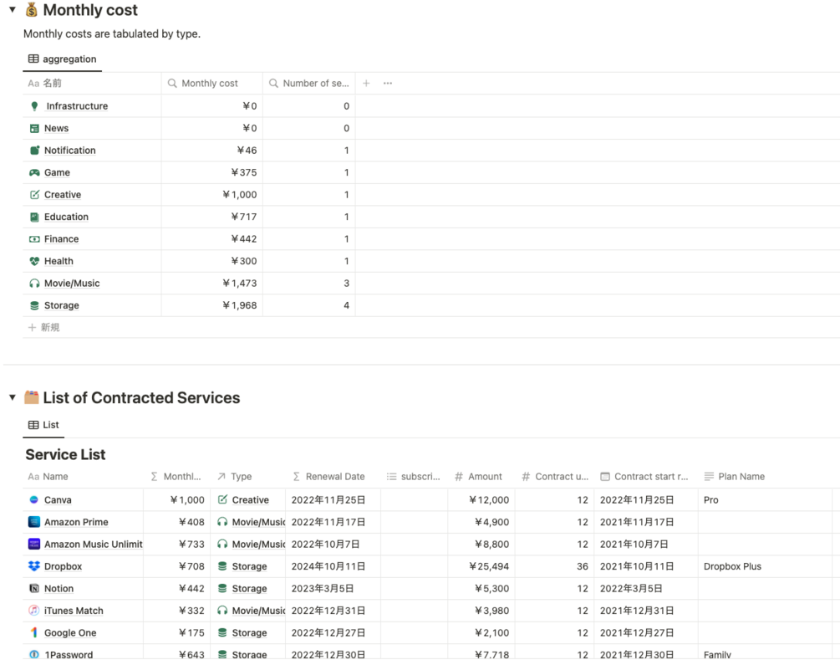Click the Google One service icon

[33, 633]
